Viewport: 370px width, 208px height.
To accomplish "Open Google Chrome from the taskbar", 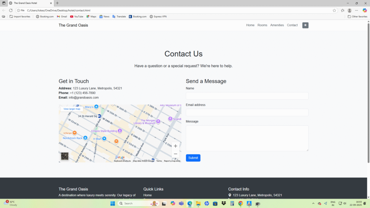I will (240, 203).
